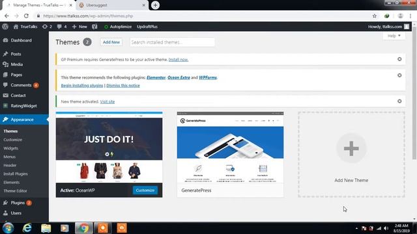The image size is (417, 234).
Task: Open Posts in the sidebar
Action: [x=16, y=54]
